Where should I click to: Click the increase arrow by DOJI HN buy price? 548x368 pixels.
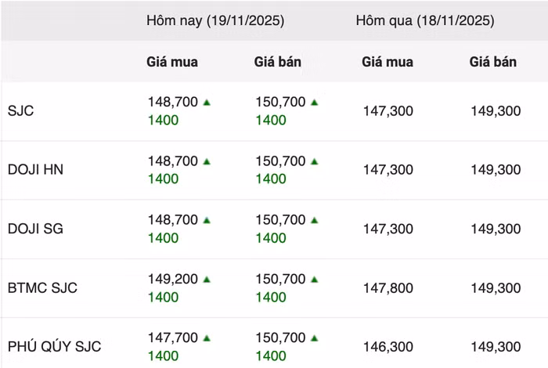coord(207,161)
